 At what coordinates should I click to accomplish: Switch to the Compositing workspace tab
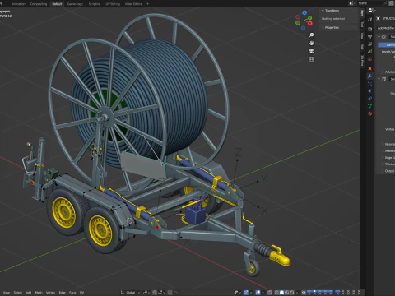click(x=39, y=4)
